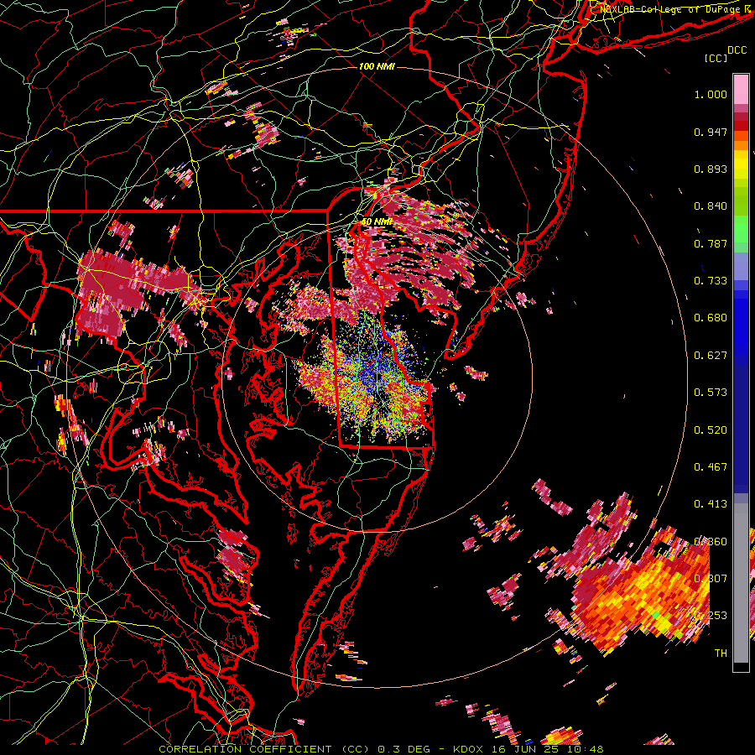Select the 1.000 value on the color scale

pyautogui.click(x=711, y=94)
